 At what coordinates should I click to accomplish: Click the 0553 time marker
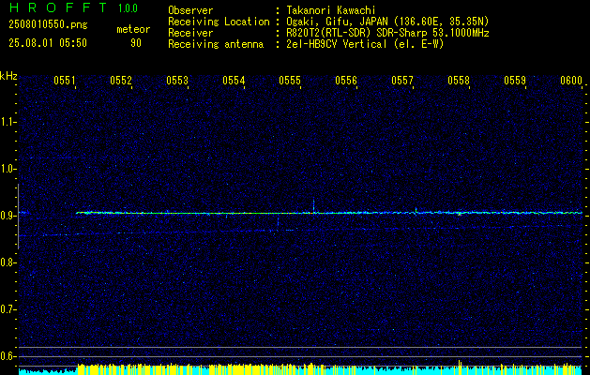pyautogui.click(x=177, y=80)
